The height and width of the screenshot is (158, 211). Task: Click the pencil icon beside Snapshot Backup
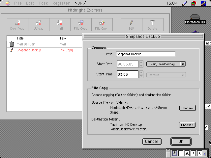point(12,50)
